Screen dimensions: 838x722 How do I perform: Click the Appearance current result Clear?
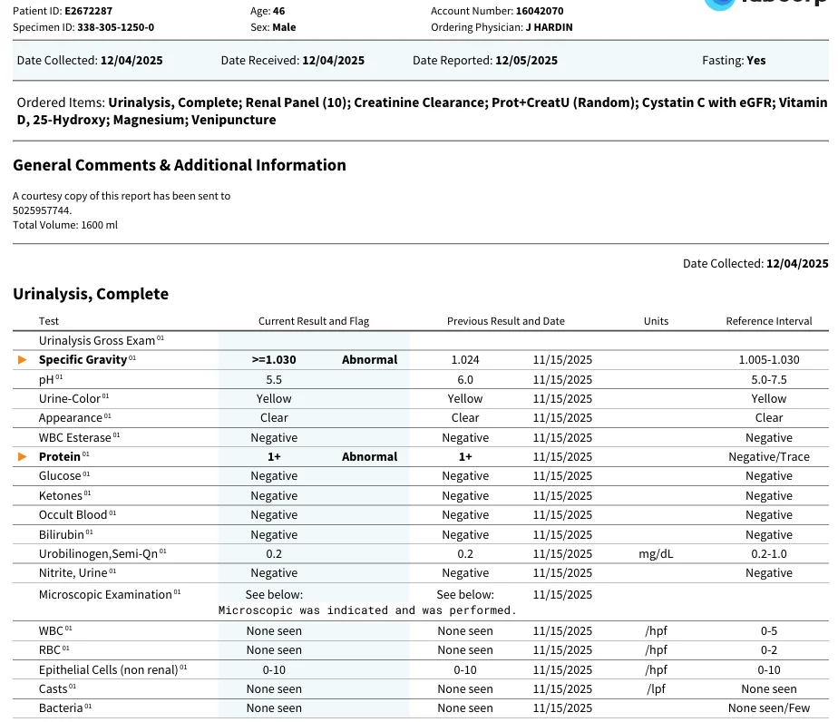pos(274,418)
